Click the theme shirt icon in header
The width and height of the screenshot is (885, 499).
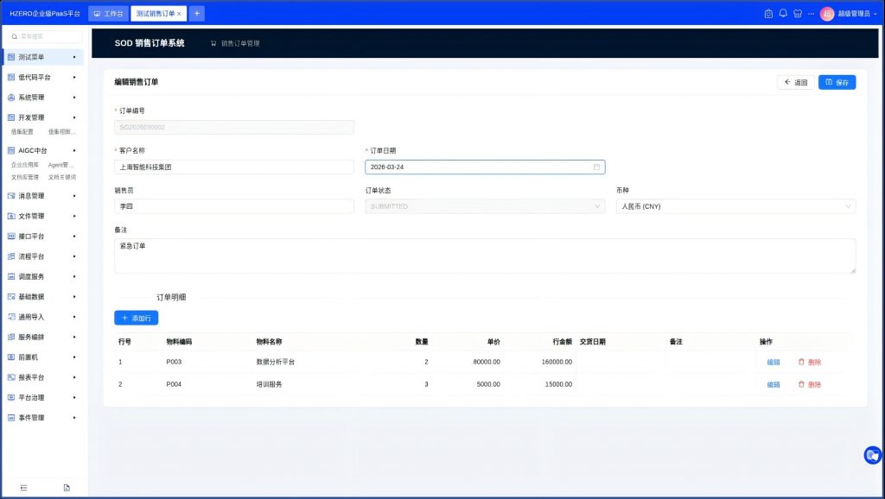pos(797,14)
